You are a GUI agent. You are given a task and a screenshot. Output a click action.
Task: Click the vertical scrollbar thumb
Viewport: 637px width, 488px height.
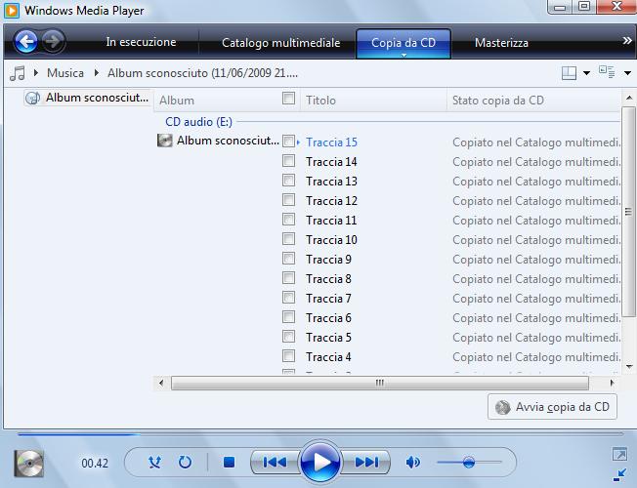pyautogui.click(x=628, y=212)
